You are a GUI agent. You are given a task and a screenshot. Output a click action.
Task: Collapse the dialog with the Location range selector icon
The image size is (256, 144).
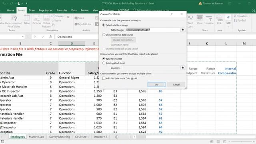coord(182,68)
